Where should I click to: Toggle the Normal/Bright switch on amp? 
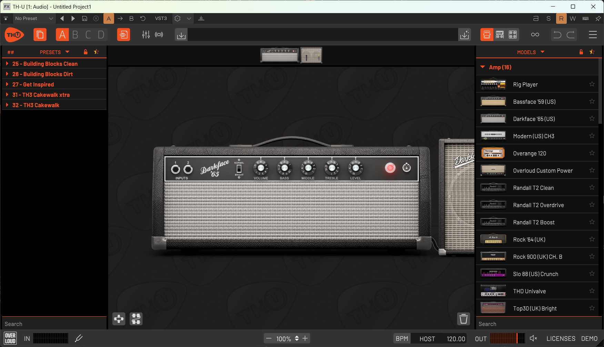pos(239,169)
